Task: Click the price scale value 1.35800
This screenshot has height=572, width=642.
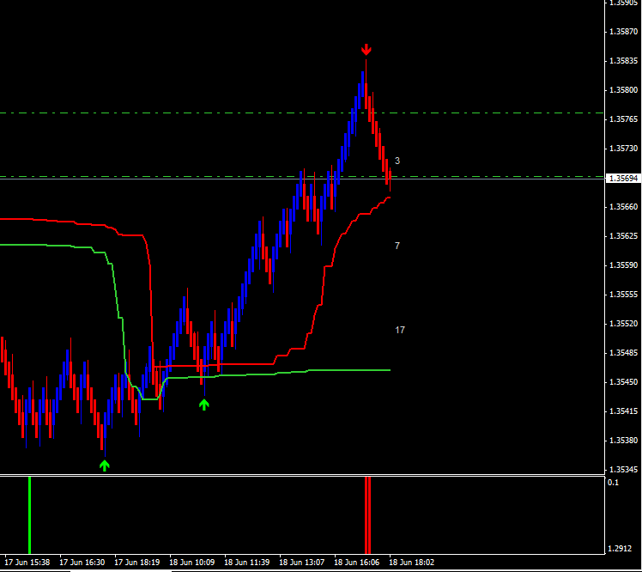Action: click(623, 89)
